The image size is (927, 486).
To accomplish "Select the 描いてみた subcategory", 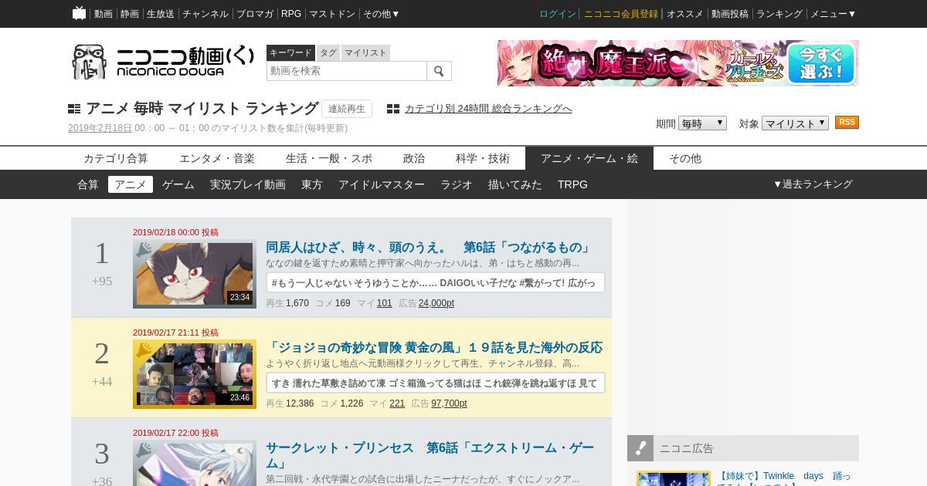I will click(515, 184).
